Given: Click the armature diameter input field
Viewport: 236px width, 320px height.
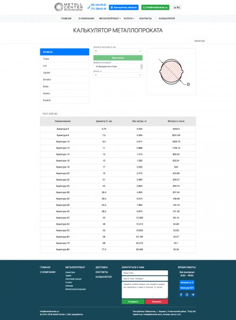Looking at the screenshot, I should tap(118, 51).
